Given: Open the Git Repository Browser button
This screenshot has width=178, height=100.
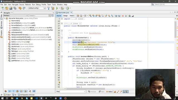Looking at the screenshot, I should tap(26, 95).
